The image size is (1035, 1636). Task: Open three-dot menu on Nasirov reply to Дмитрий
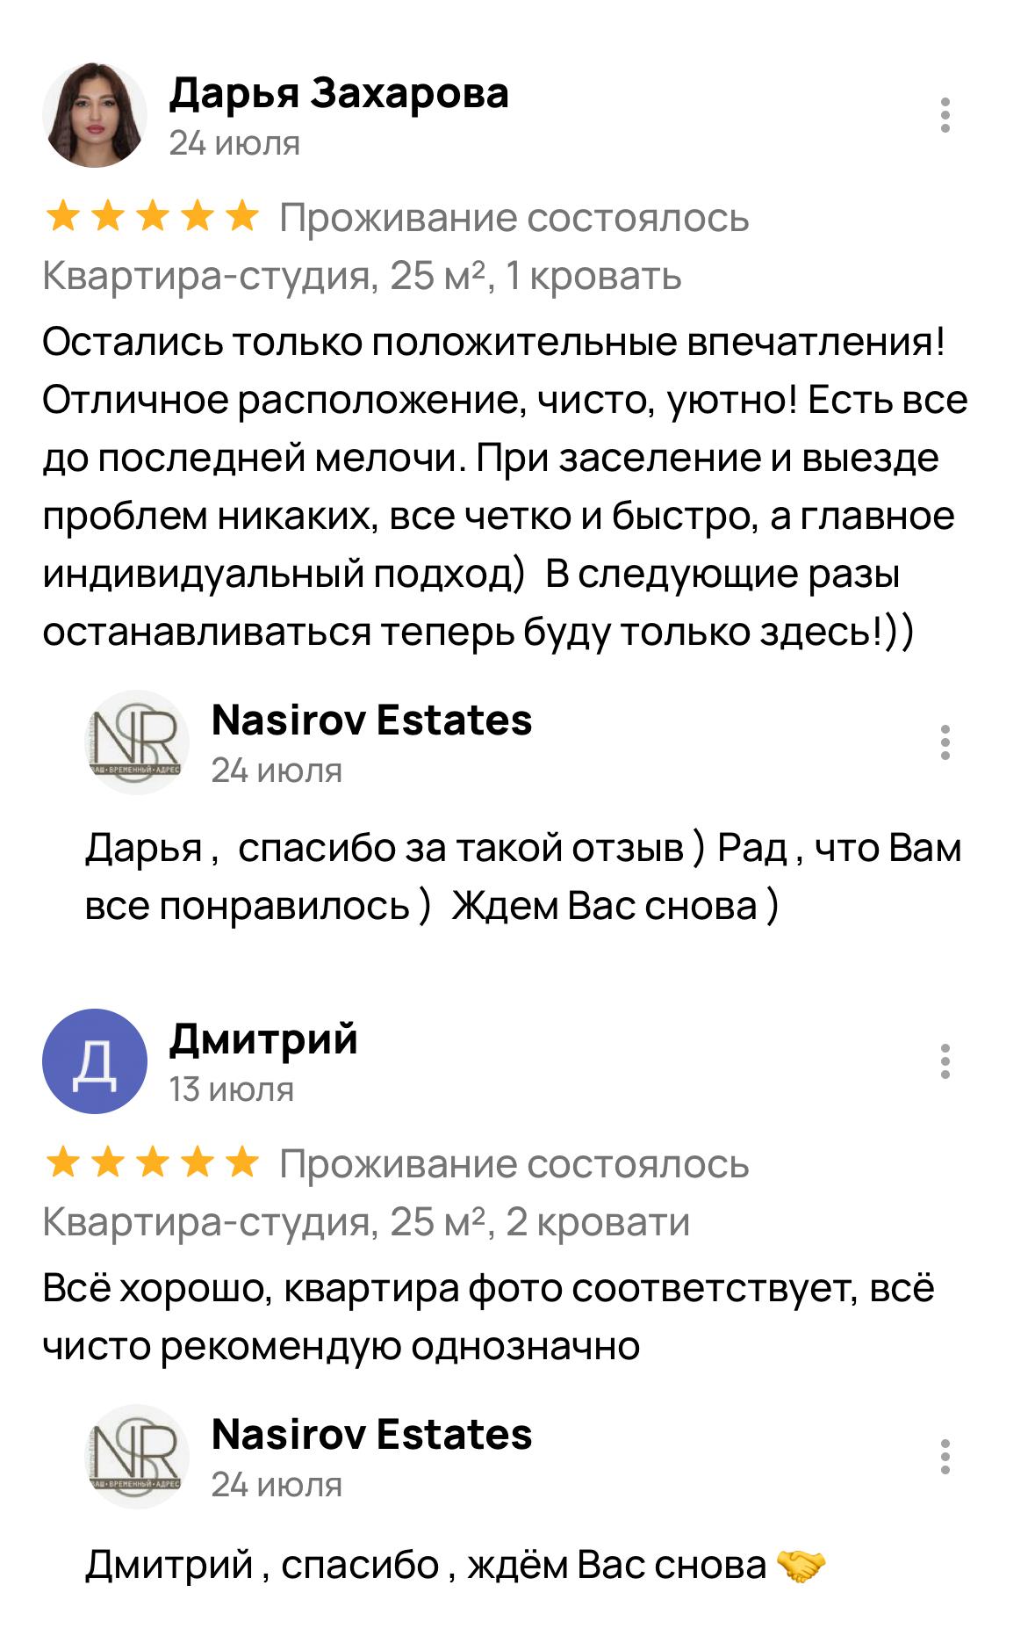945,1457
